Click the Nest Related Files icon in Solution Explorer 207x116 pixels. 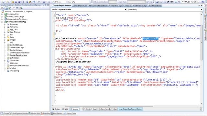pos(14,8)
